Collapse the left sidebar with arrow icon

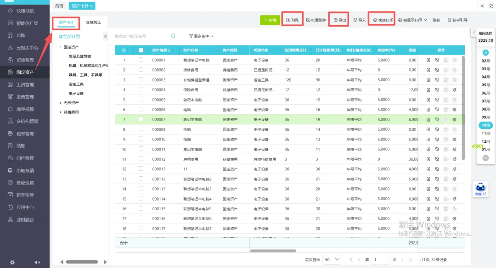point(37,262)
